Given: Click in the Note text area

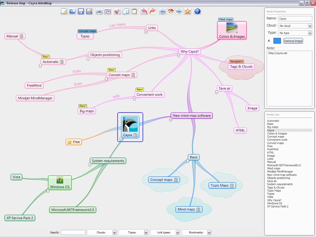Looking at the screenshot, I should [x=289, y=78].
